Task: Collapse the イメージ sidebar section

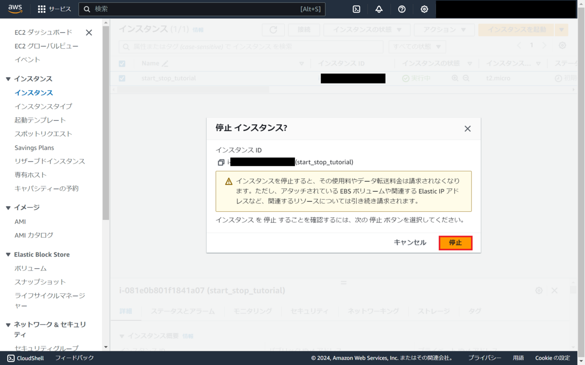Action: pyautogui.click(x=8, y=207)
